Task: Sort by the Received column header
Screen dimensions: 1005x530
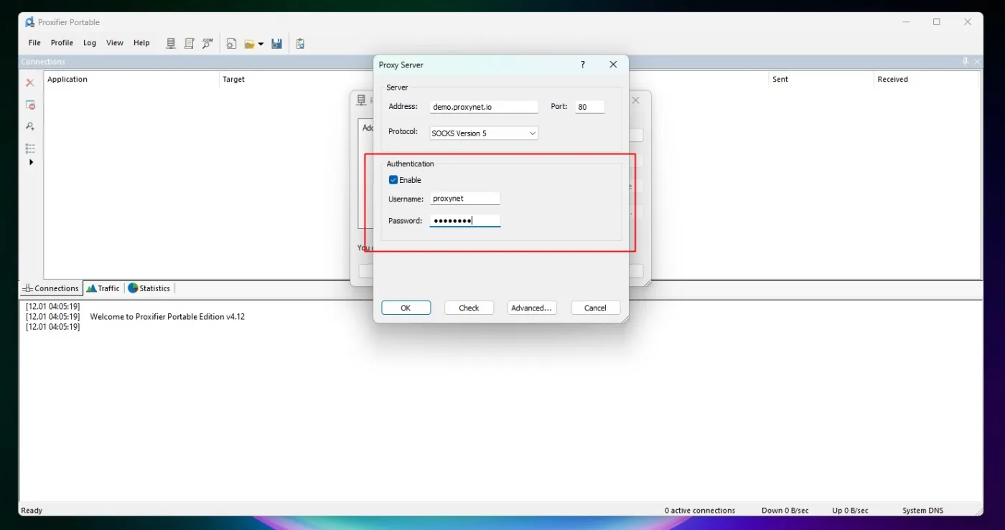Action: (x=927, y=80)
